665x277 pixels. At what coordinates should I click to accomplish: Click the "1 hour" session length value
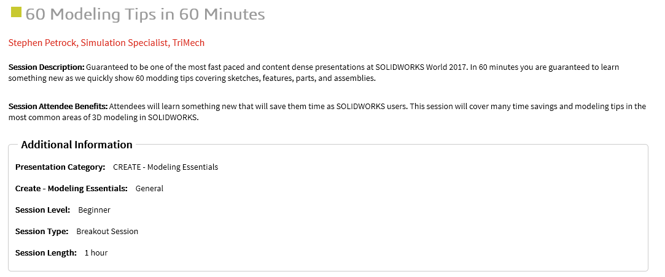[x=96, y=252]
